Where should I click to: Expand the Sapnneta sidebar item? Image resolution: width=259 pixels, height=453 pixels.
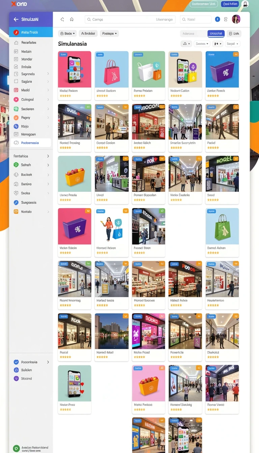coord(48,74)
